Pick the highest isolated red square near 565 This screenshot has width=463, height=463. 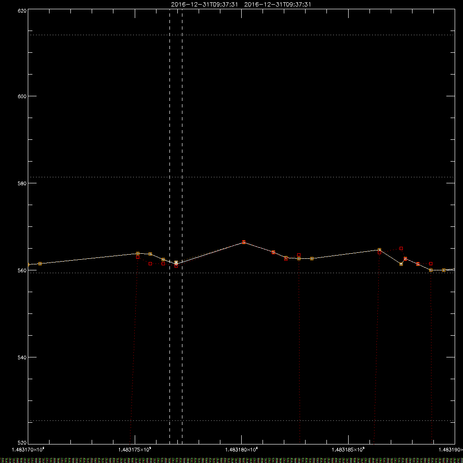(401, 248)
